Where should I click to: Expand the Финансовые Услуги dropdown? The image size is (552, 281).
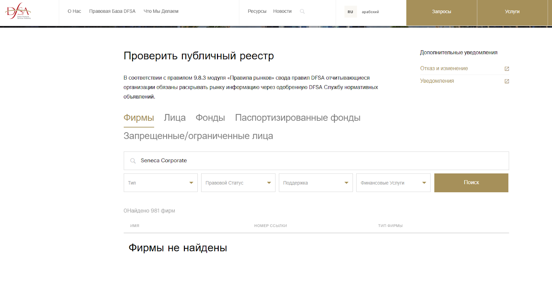(393, 183)
